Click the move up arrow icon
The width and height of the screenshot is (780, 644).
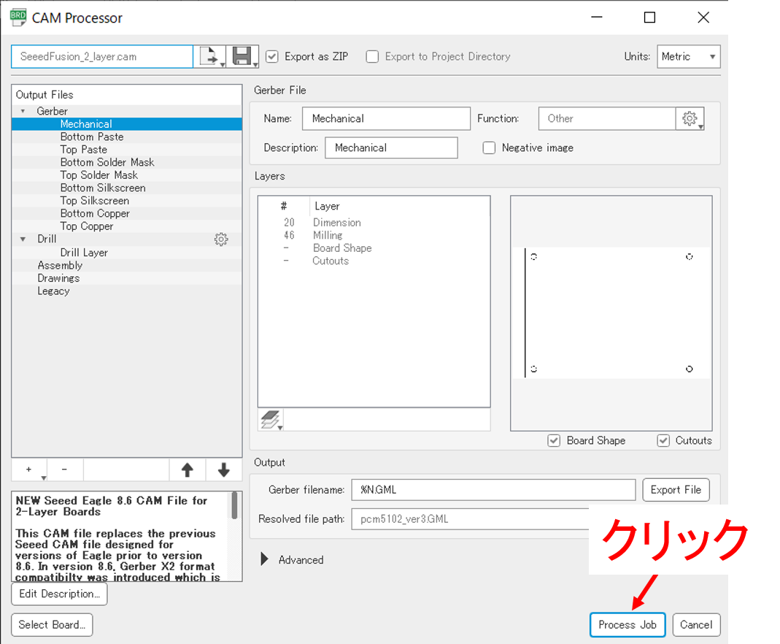pyautogui.click(x=187, y=469)
